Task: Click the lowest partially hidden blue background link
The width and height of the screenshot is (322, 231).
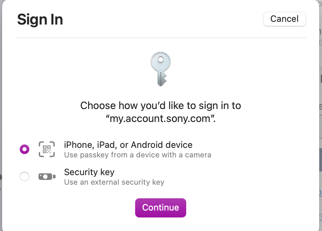Action: pos(320,216)
